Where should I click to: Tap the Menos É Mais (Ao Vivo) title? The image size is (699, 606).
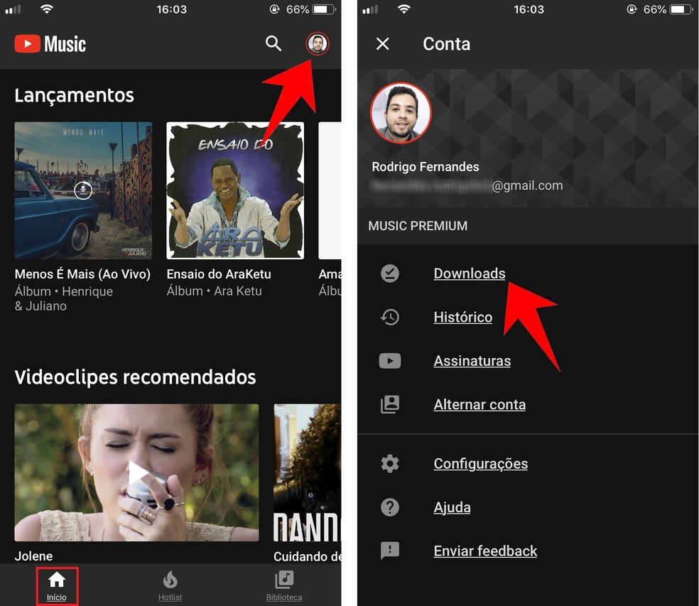click(x=82, y=274)
